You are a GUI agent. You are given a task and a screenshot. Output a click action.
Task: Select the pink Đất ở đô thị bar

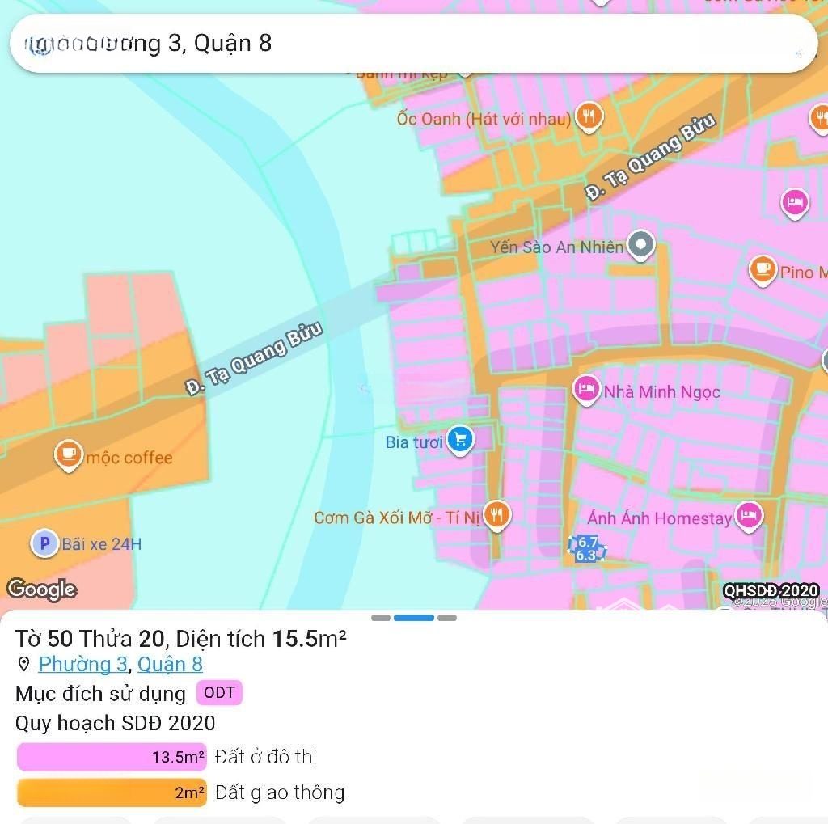tap(112, 758)
